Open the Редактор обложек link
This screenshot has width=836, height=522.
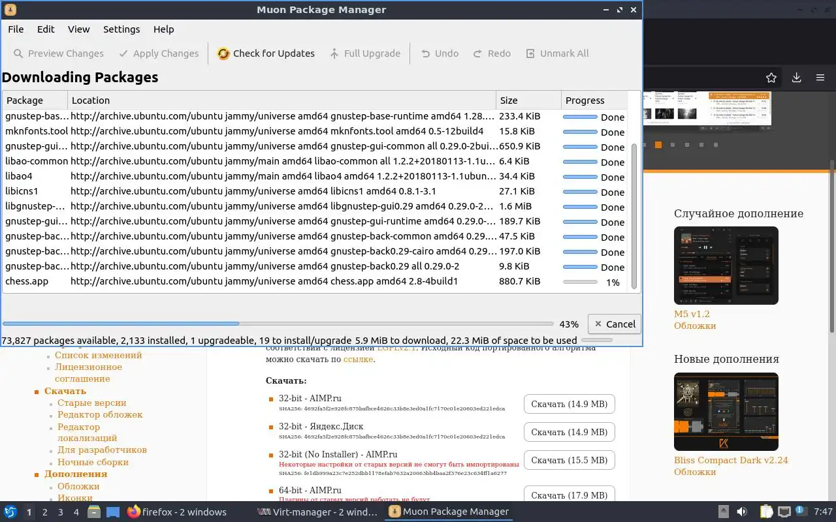pos(100,414)
